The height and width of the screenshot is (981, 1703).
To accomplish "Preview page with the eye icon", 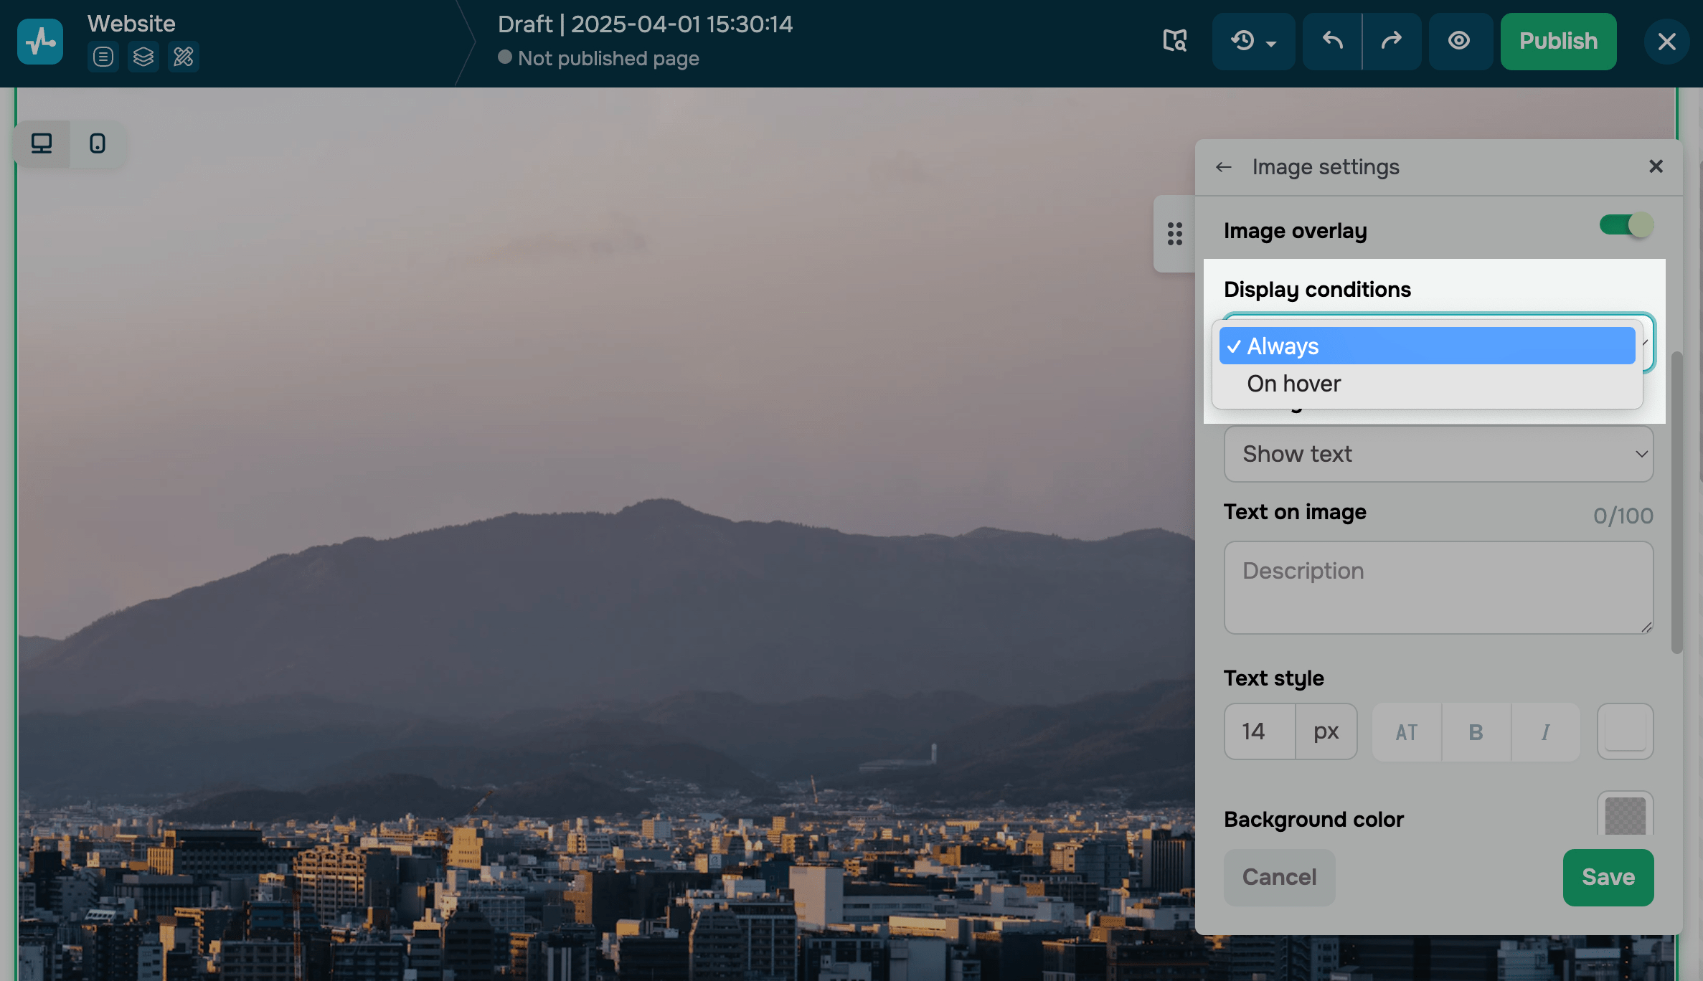I will [x=1459, y=41].
